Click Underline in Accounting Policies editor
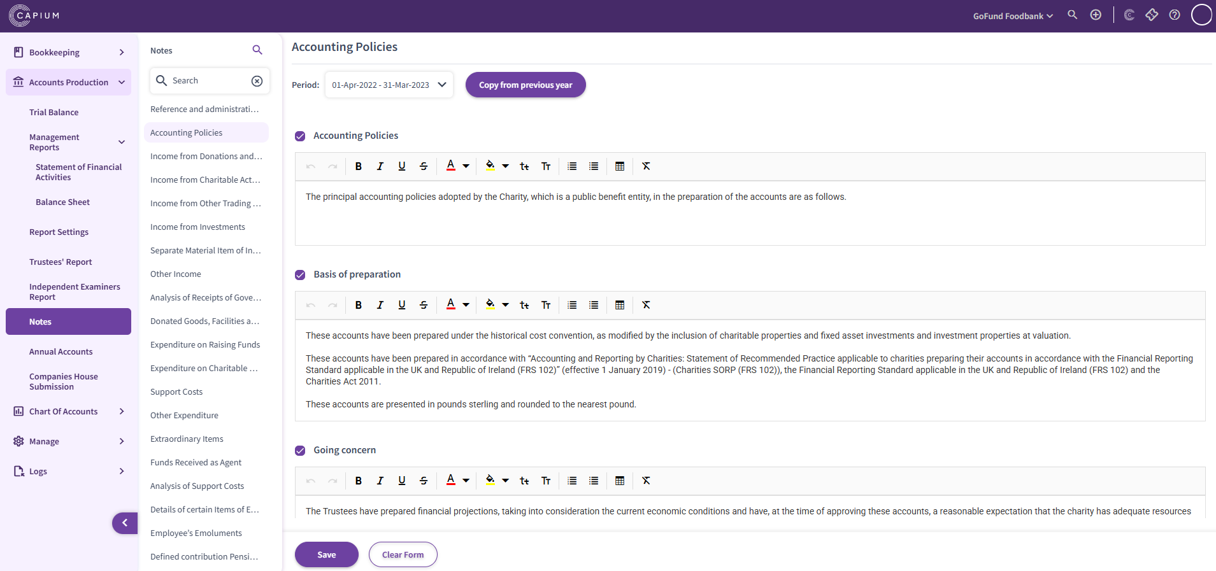The height and width of the screenshot is (571, 1216). [x=402, y=166]
